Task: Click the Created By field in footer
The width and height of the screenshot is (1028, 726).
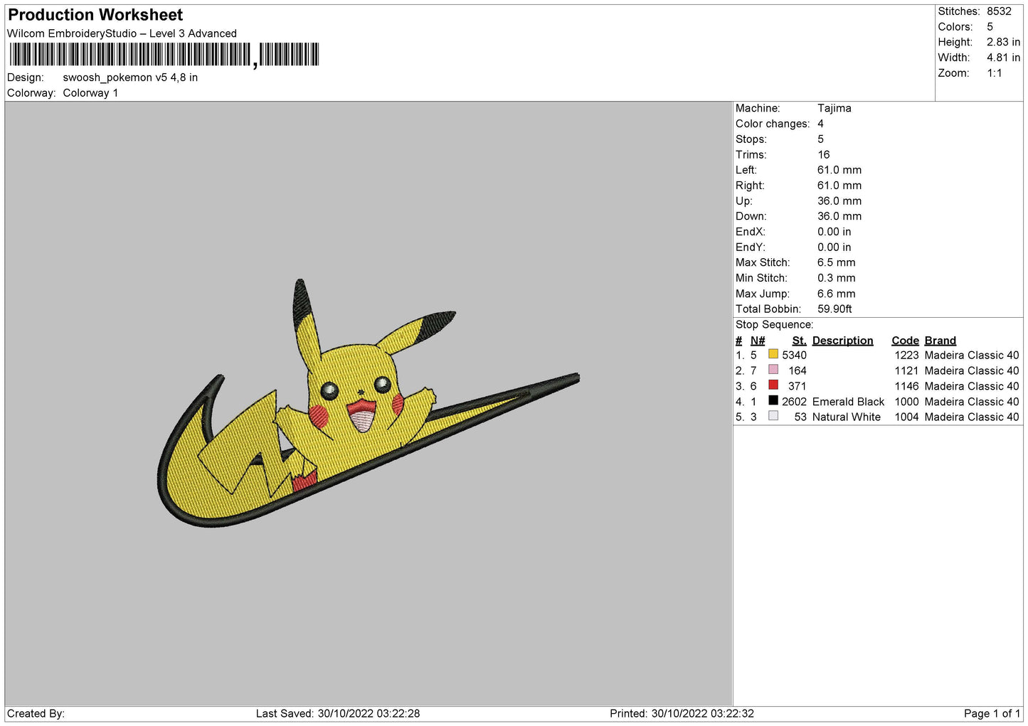Action: tap(36, 713)
